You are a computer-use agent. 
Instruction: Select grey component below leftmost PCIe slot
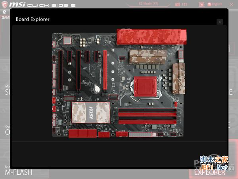tap(69, 99)
